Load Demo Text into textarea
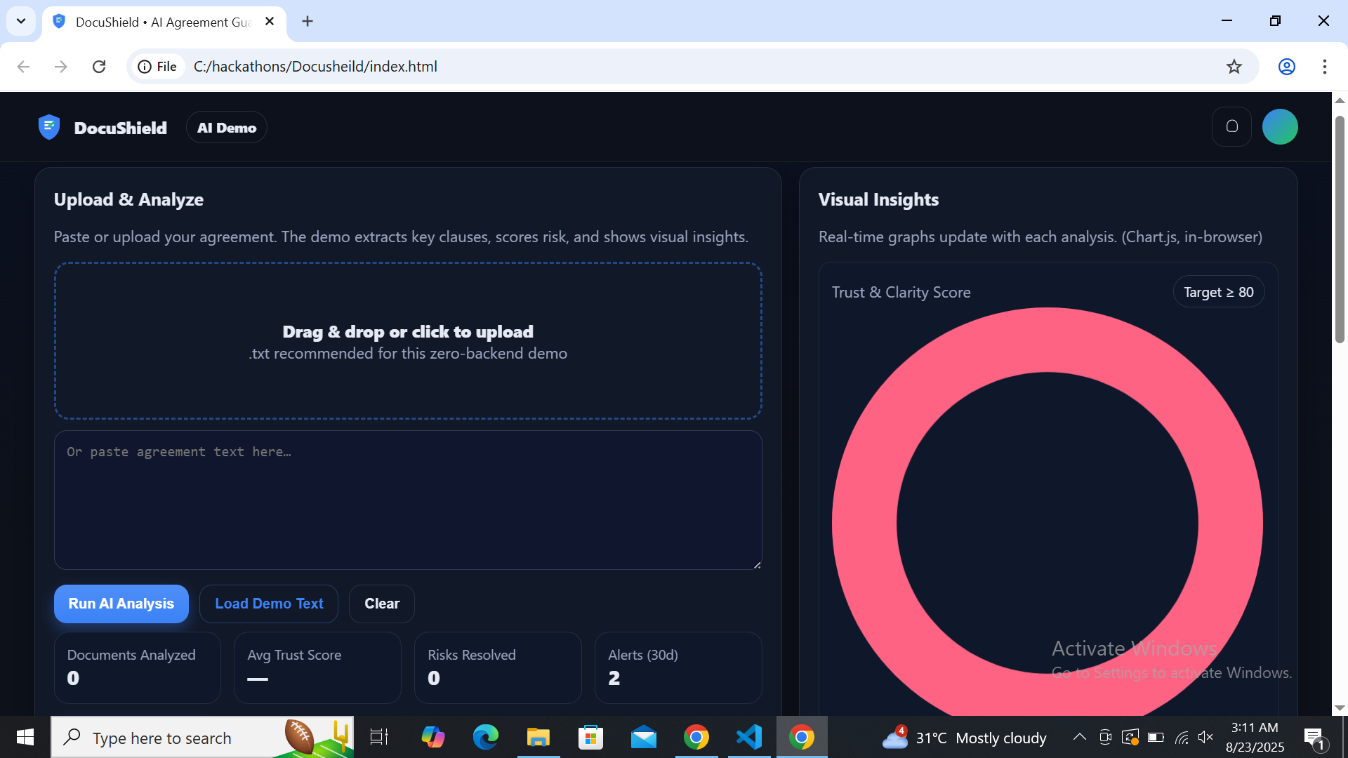 (269, 604)
